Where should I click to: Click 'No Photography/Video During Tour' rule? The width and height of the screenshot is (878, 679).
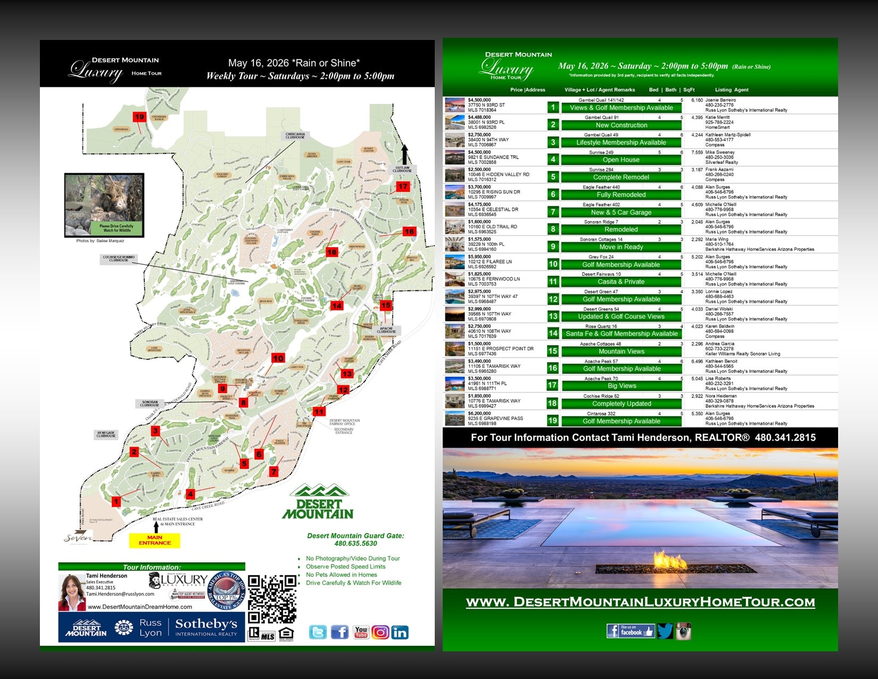(353, 559)
